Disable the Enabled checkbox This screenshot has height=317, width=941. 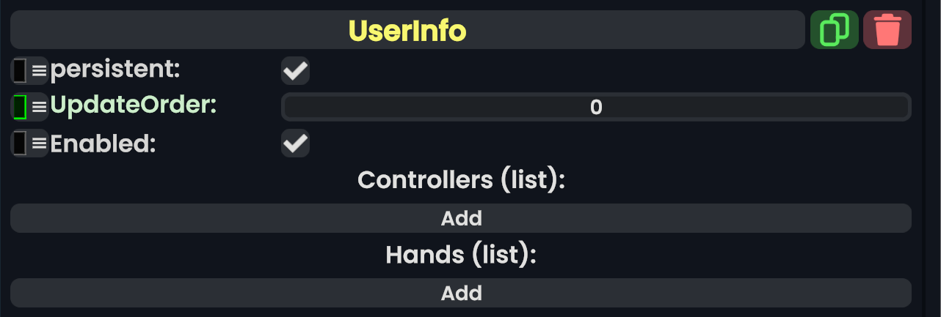coord(295,143)
